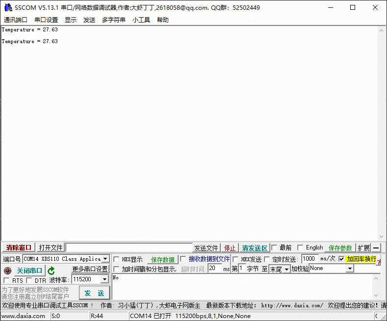Viewport: 387px width, 321px height.
Task: Click the 为了更好地发展SSCOM软件 notice text
Action: point(35,290)
